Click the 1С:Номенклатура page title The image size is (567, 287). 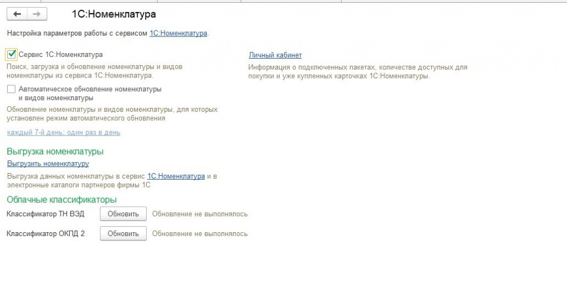click(114, 14)
